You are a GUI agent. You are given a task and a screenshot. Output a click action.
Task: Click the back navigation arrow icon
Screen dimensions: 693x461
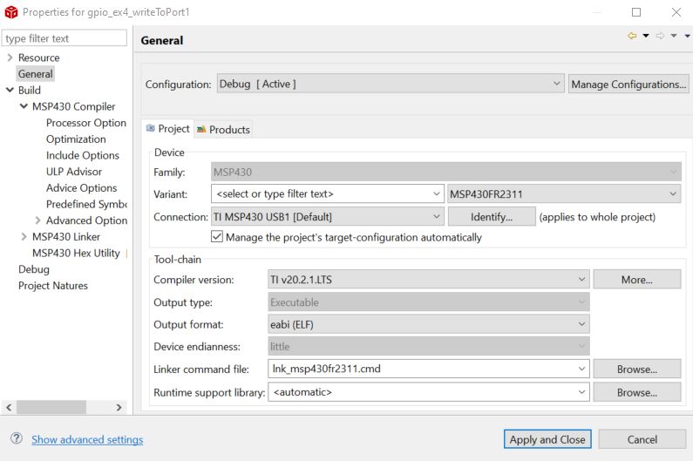[632, 36]
